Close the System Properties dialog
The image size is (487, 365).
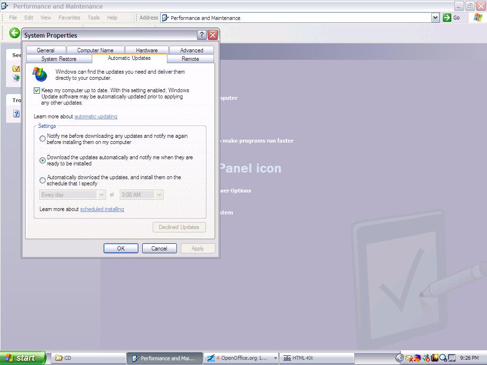(213, 35)
